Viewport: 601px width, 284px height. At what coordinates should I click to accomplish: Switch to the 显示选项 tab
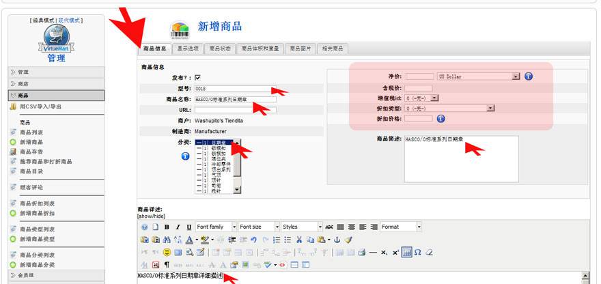187,49
